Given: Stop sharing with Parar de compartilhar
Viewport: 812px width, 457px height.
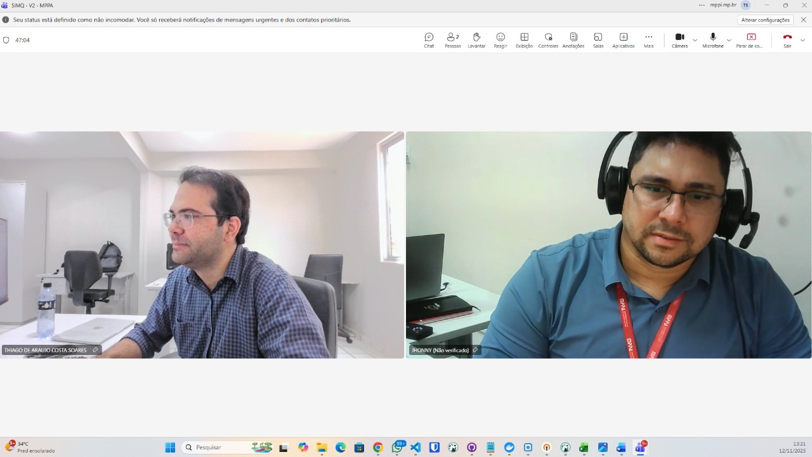Looking at the screenshot, I should 750,40.
